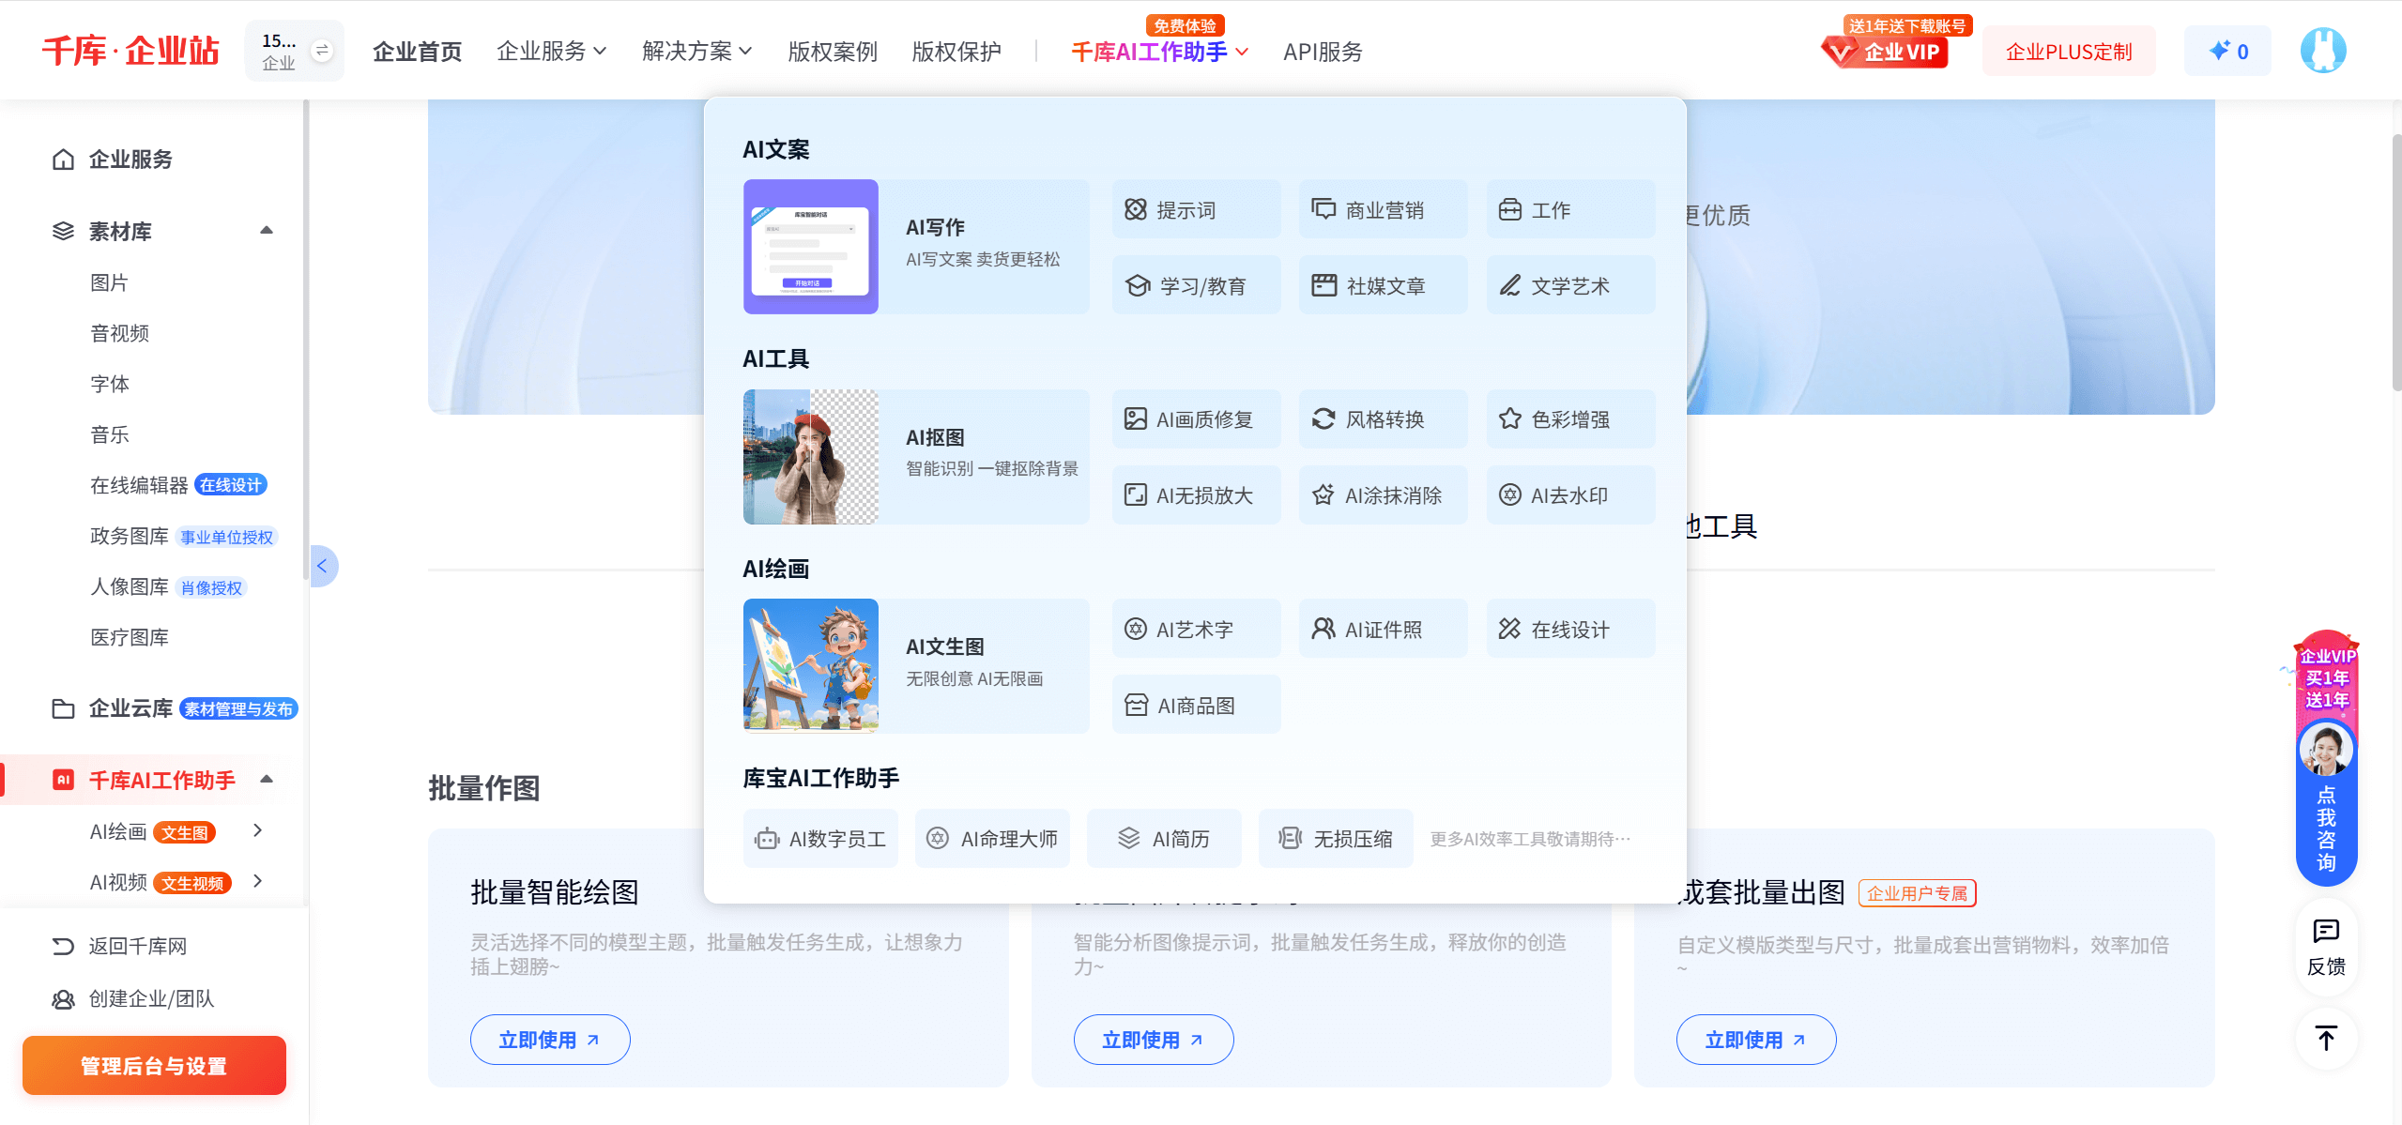Image resolution: width=2402 pixels, height=1125 pixels.
Task: Click the AI写作 thumbnail preview
Action: [x=810, y=247]
